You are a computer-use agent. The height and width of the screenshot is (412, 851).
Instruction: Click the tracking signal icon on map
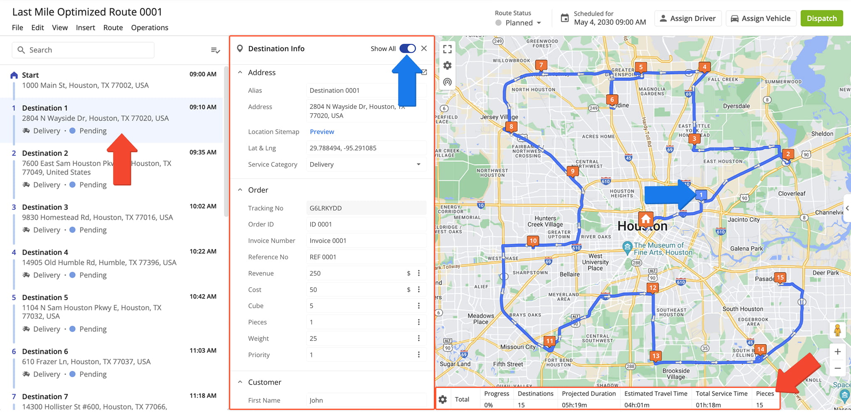447,82
